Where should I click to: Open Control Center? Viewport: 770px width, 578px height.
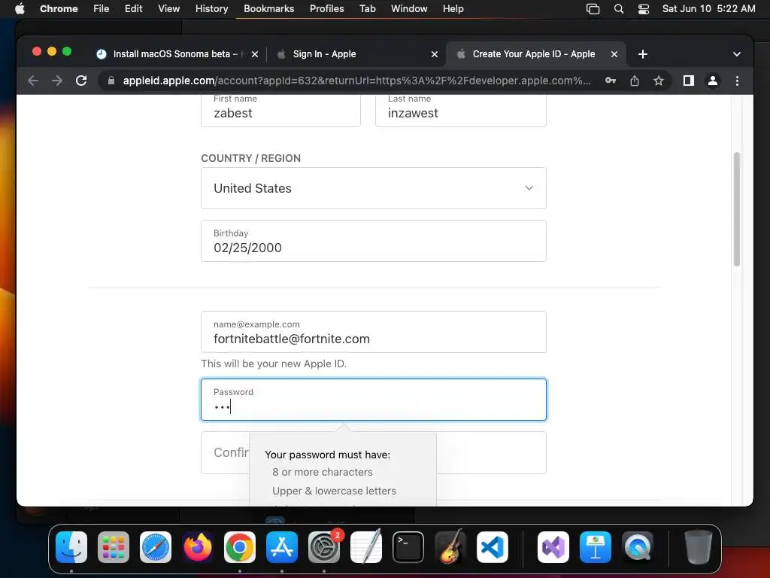click(x=644, y=9)
